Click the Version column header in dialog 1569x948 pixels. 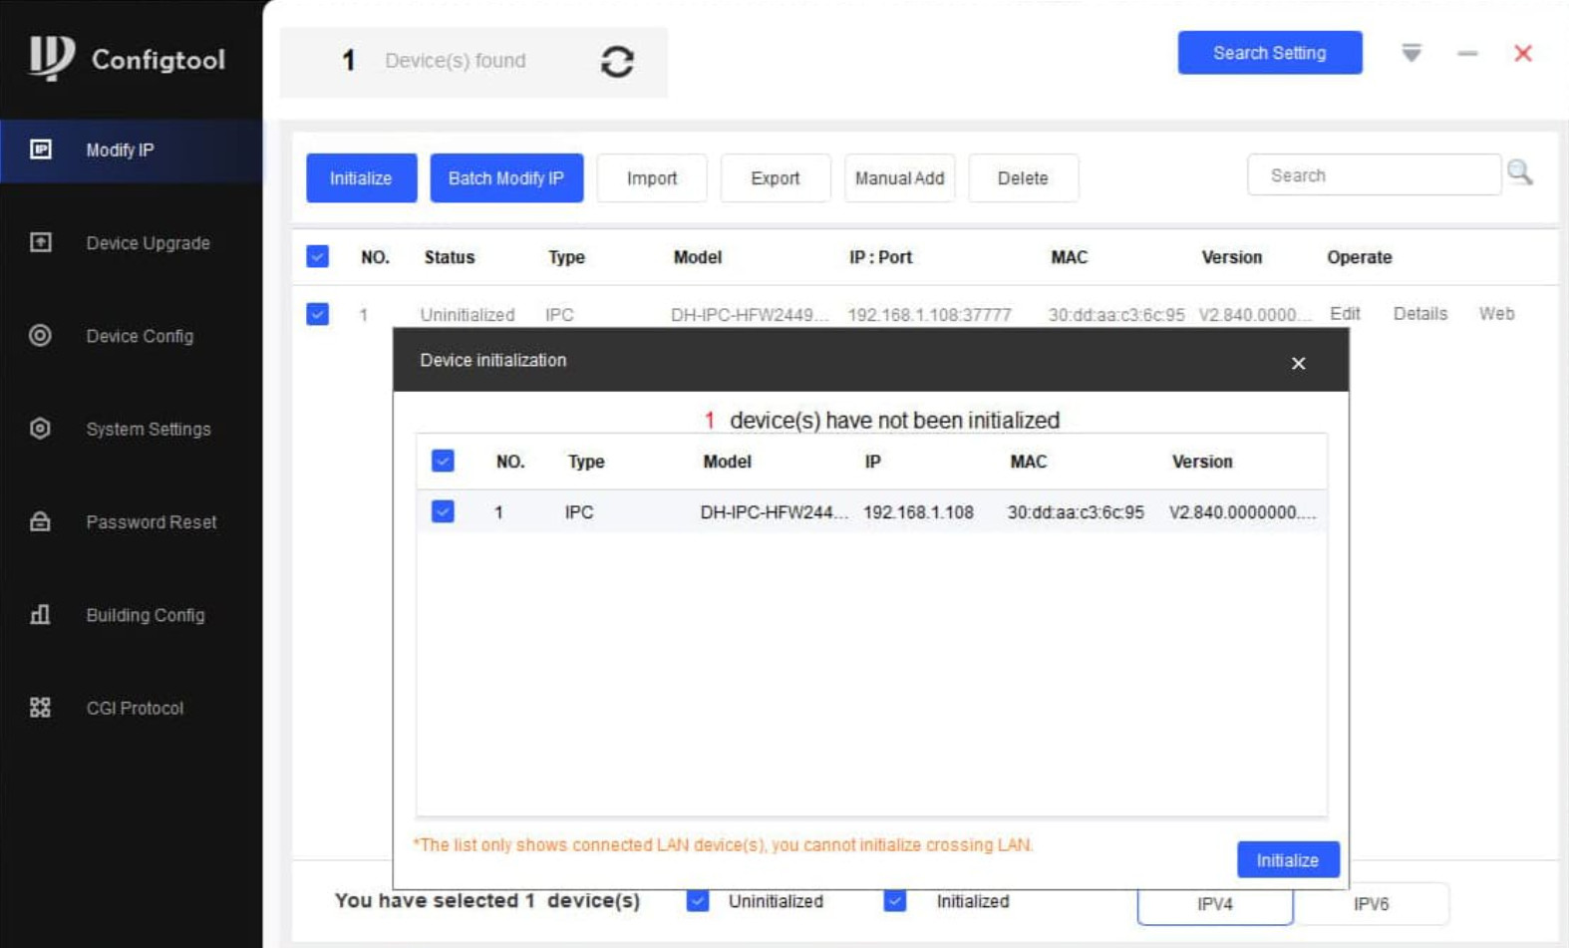(x=1202, y=462)
